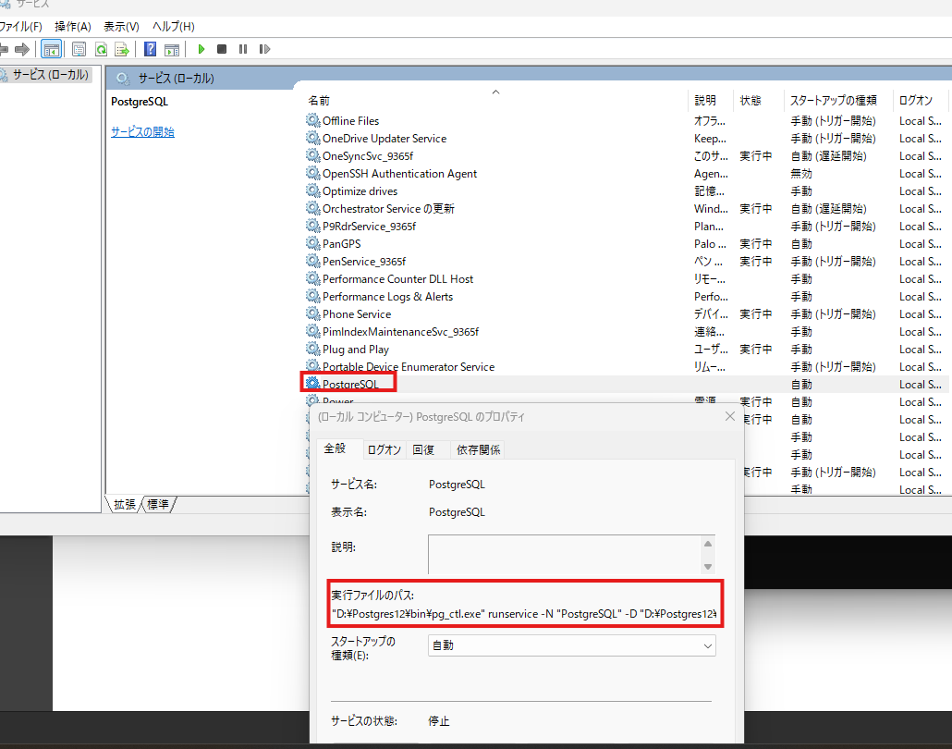Screen dimensions: 952x749
Task: Select the Start Service toolbar icon
Action: coord(201,49)
